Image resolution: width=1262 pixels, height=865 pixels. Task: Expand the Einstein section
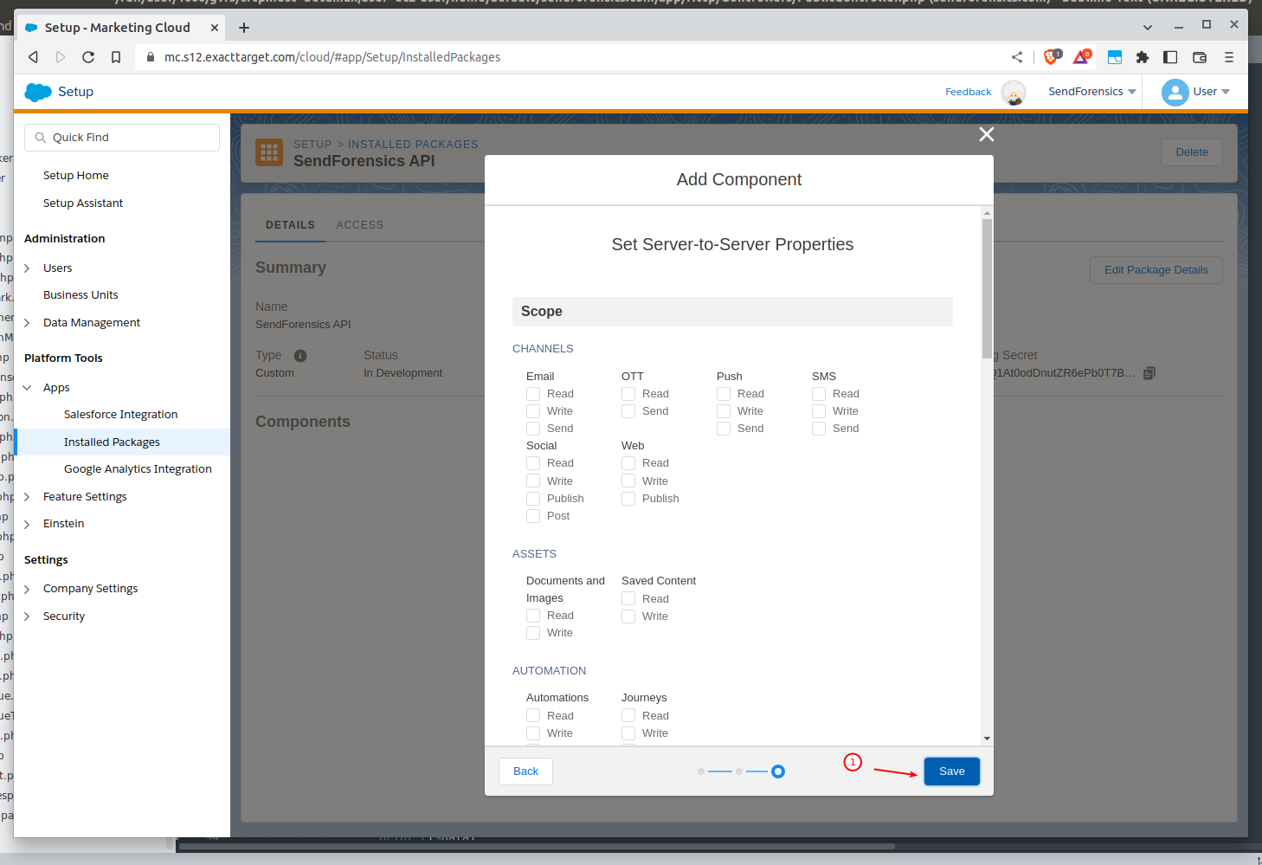click(x=27, y=524)
